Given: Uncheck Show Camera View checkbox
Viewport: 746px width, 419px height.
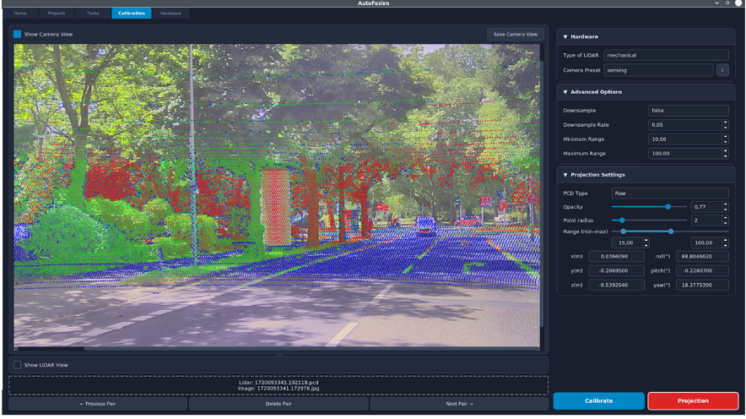Looking at the screenshot, I should click(x=18, y=35).
